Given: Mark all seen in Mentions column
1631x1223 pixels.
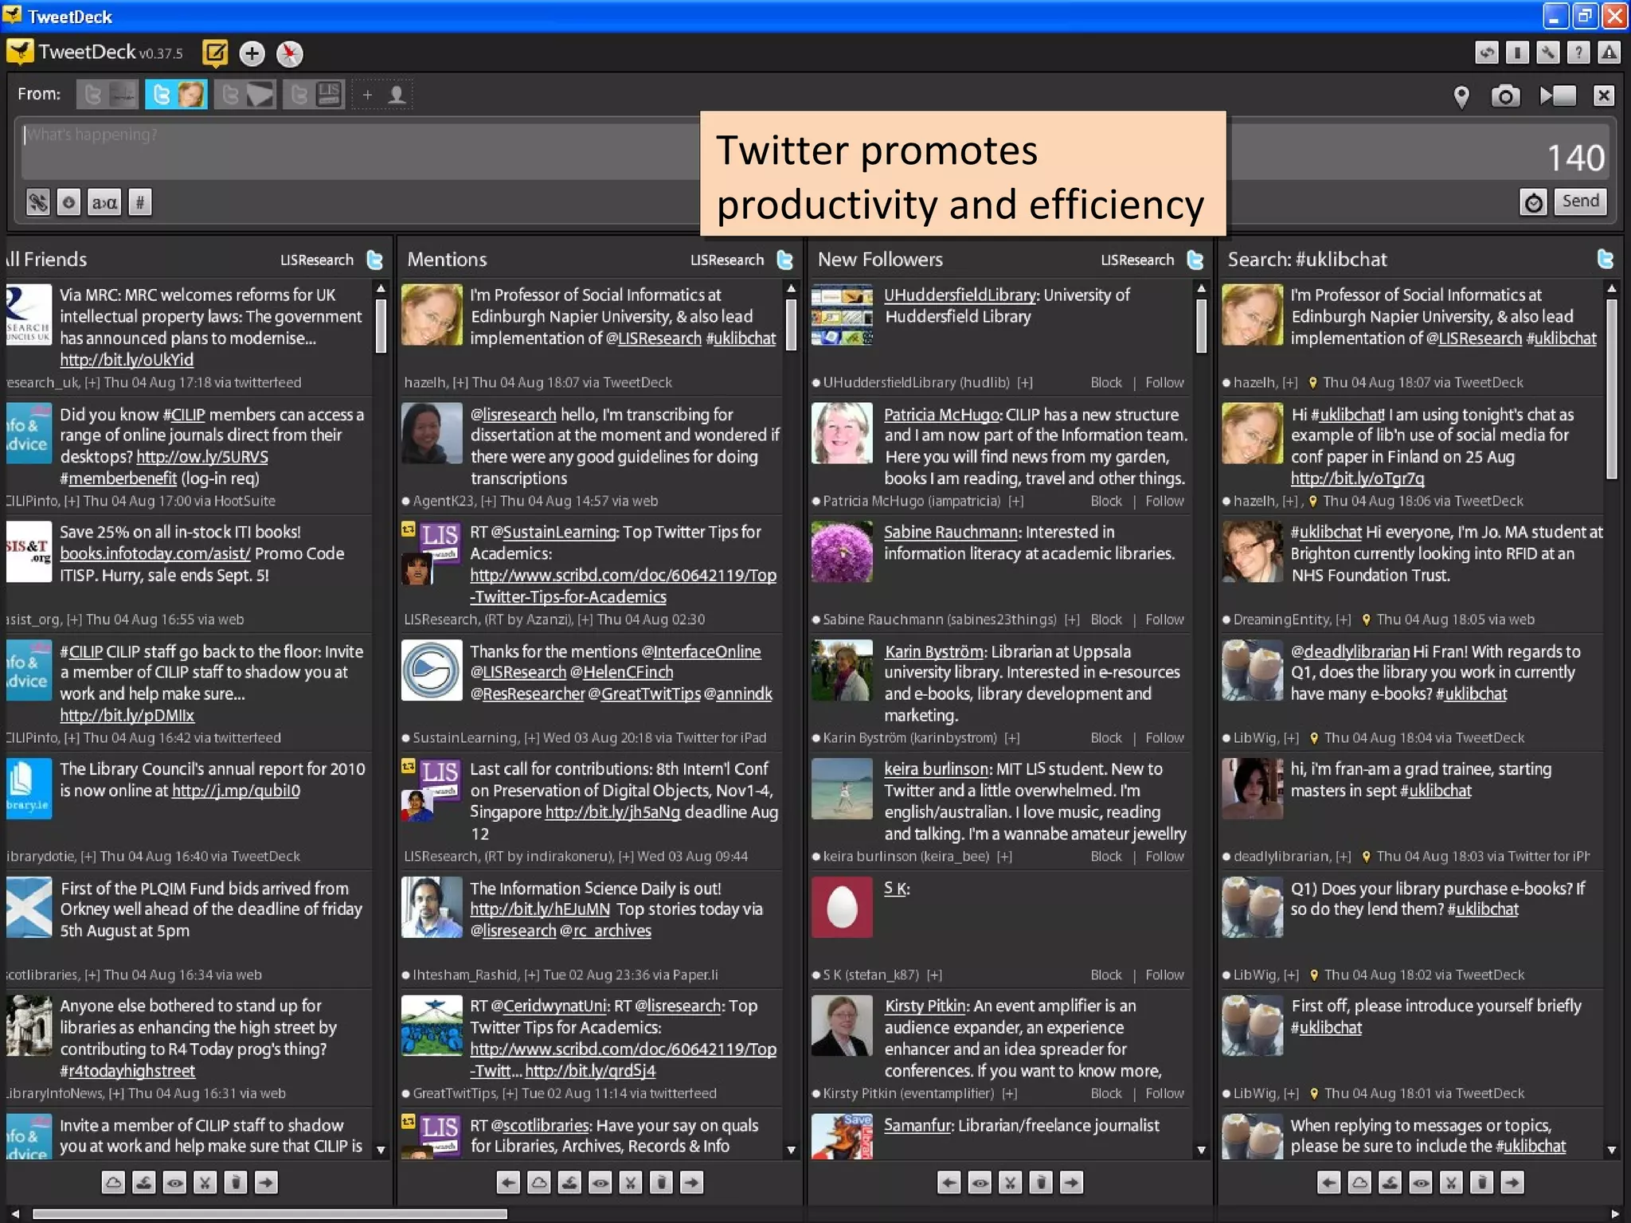Looking at the screenshot, I should pyautogui.click(x=600, y=1182).
